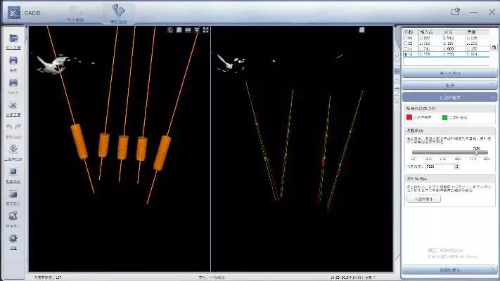Image resolution: width=500 pixels, height=281 pixels.
Task: Click the button in the lower group box
Action: pos(424,199)
